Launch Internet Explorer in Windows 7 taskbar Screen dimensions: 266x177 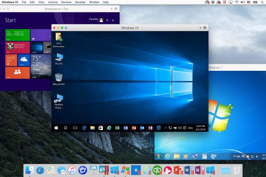[167, 156]
